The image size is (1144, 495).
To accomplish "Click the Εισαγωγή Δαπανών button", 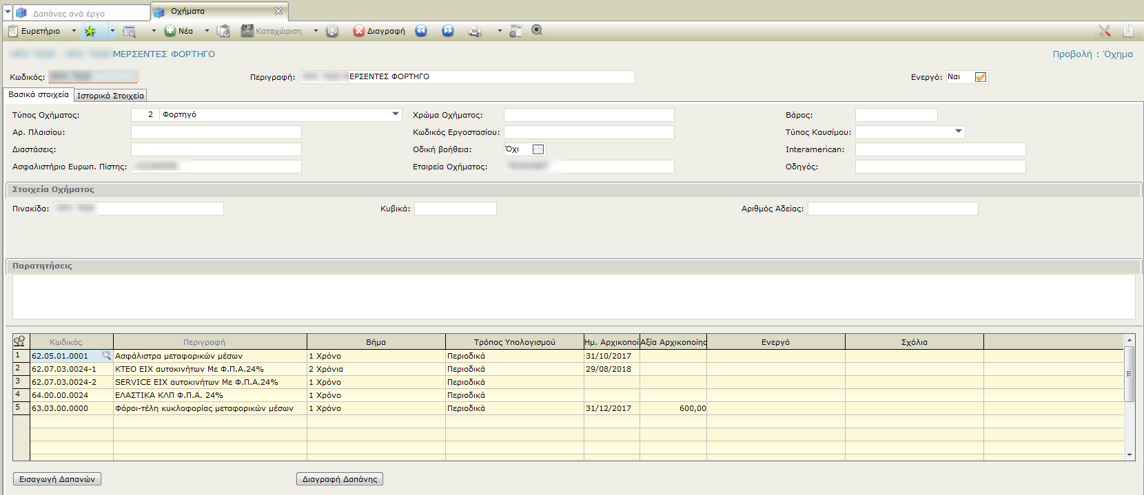I will point(57,479).
